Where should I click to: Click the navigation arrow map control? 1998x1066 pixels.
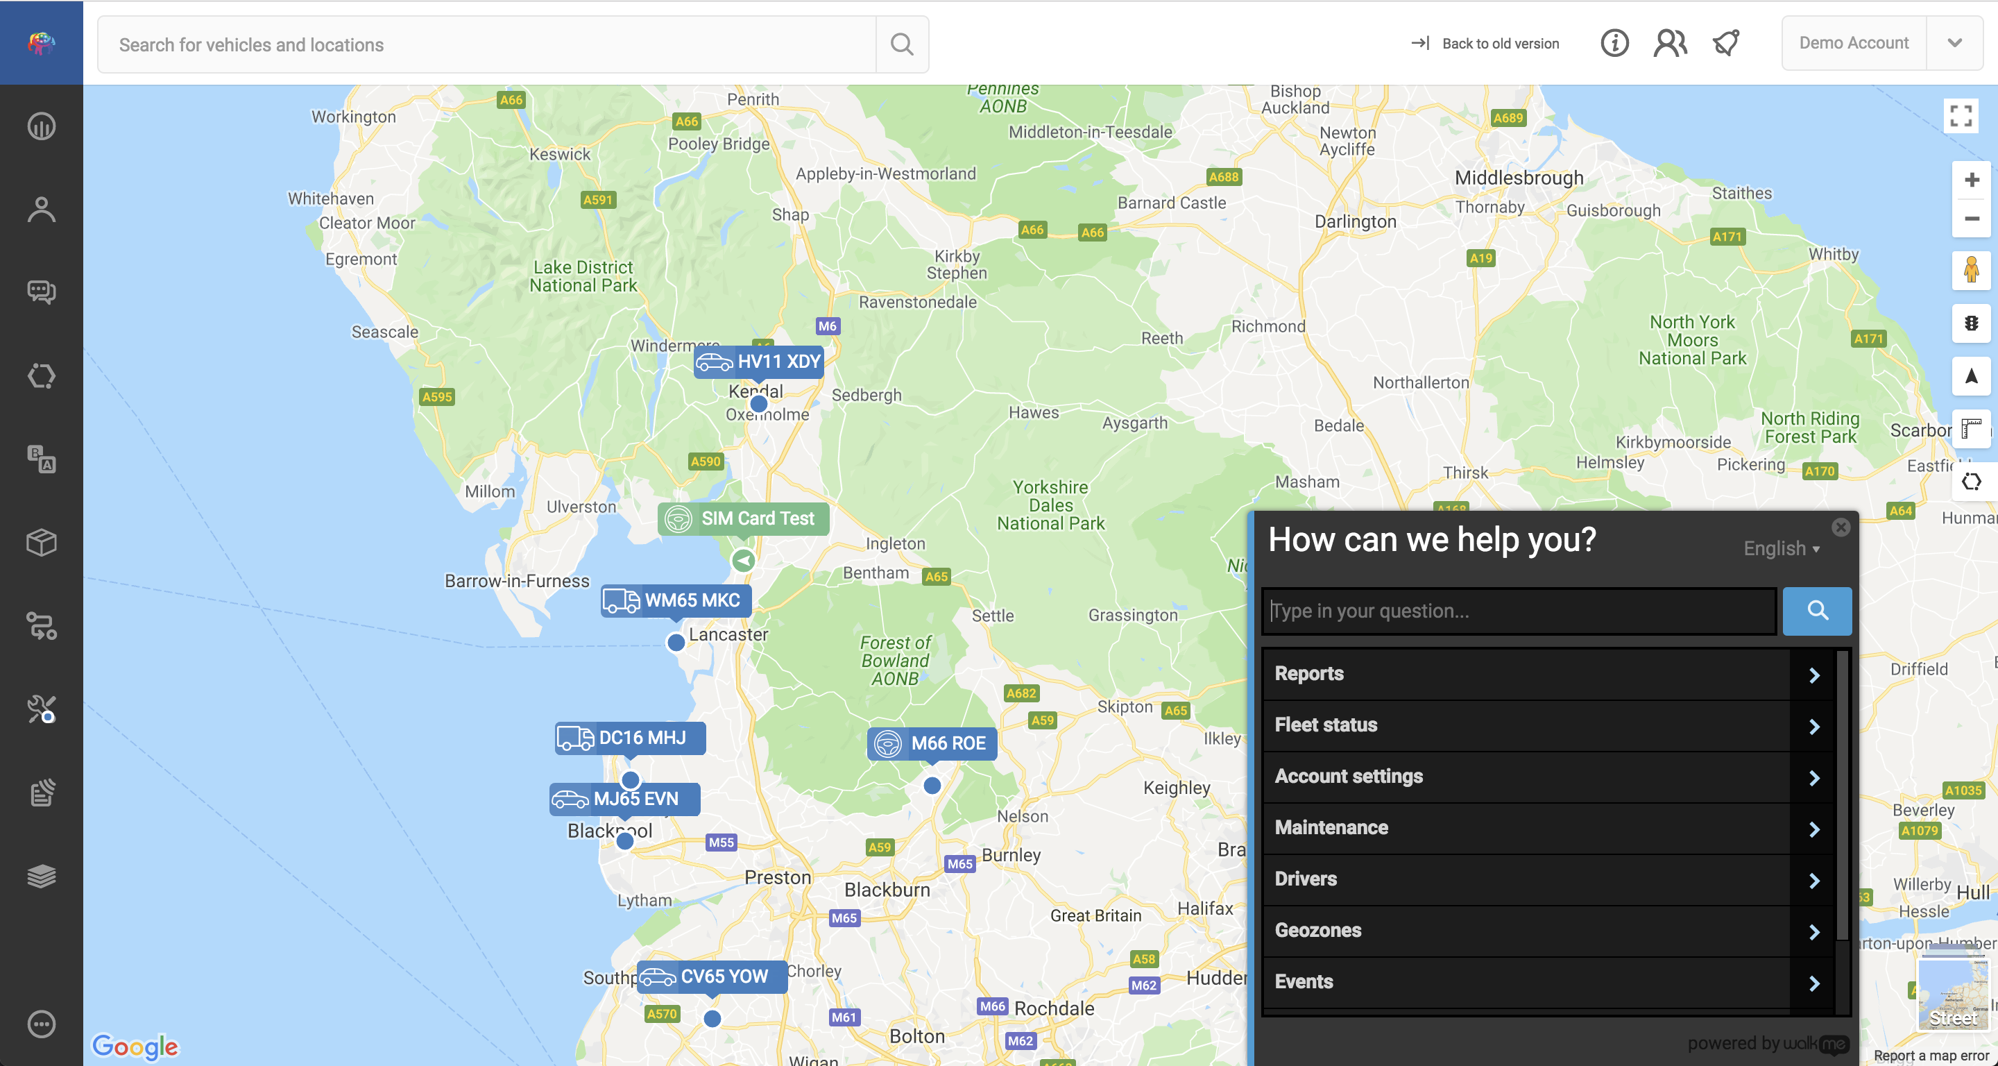click(1971, 376)
